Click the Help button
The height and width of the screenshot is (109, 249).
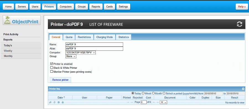click(242, 7)
